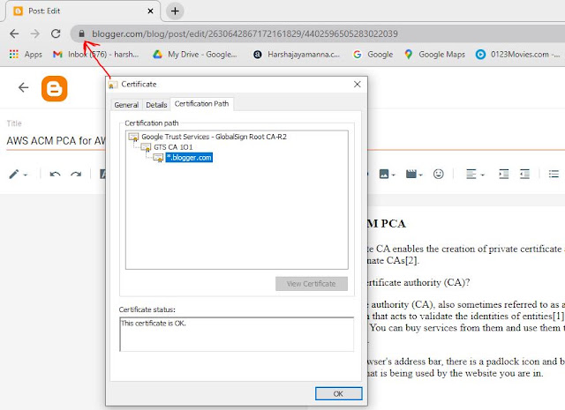Image resolution: width=565 pixels, height=410 pixels.
Task: Open the My Drive bookmark
Action: click(195, 55)
